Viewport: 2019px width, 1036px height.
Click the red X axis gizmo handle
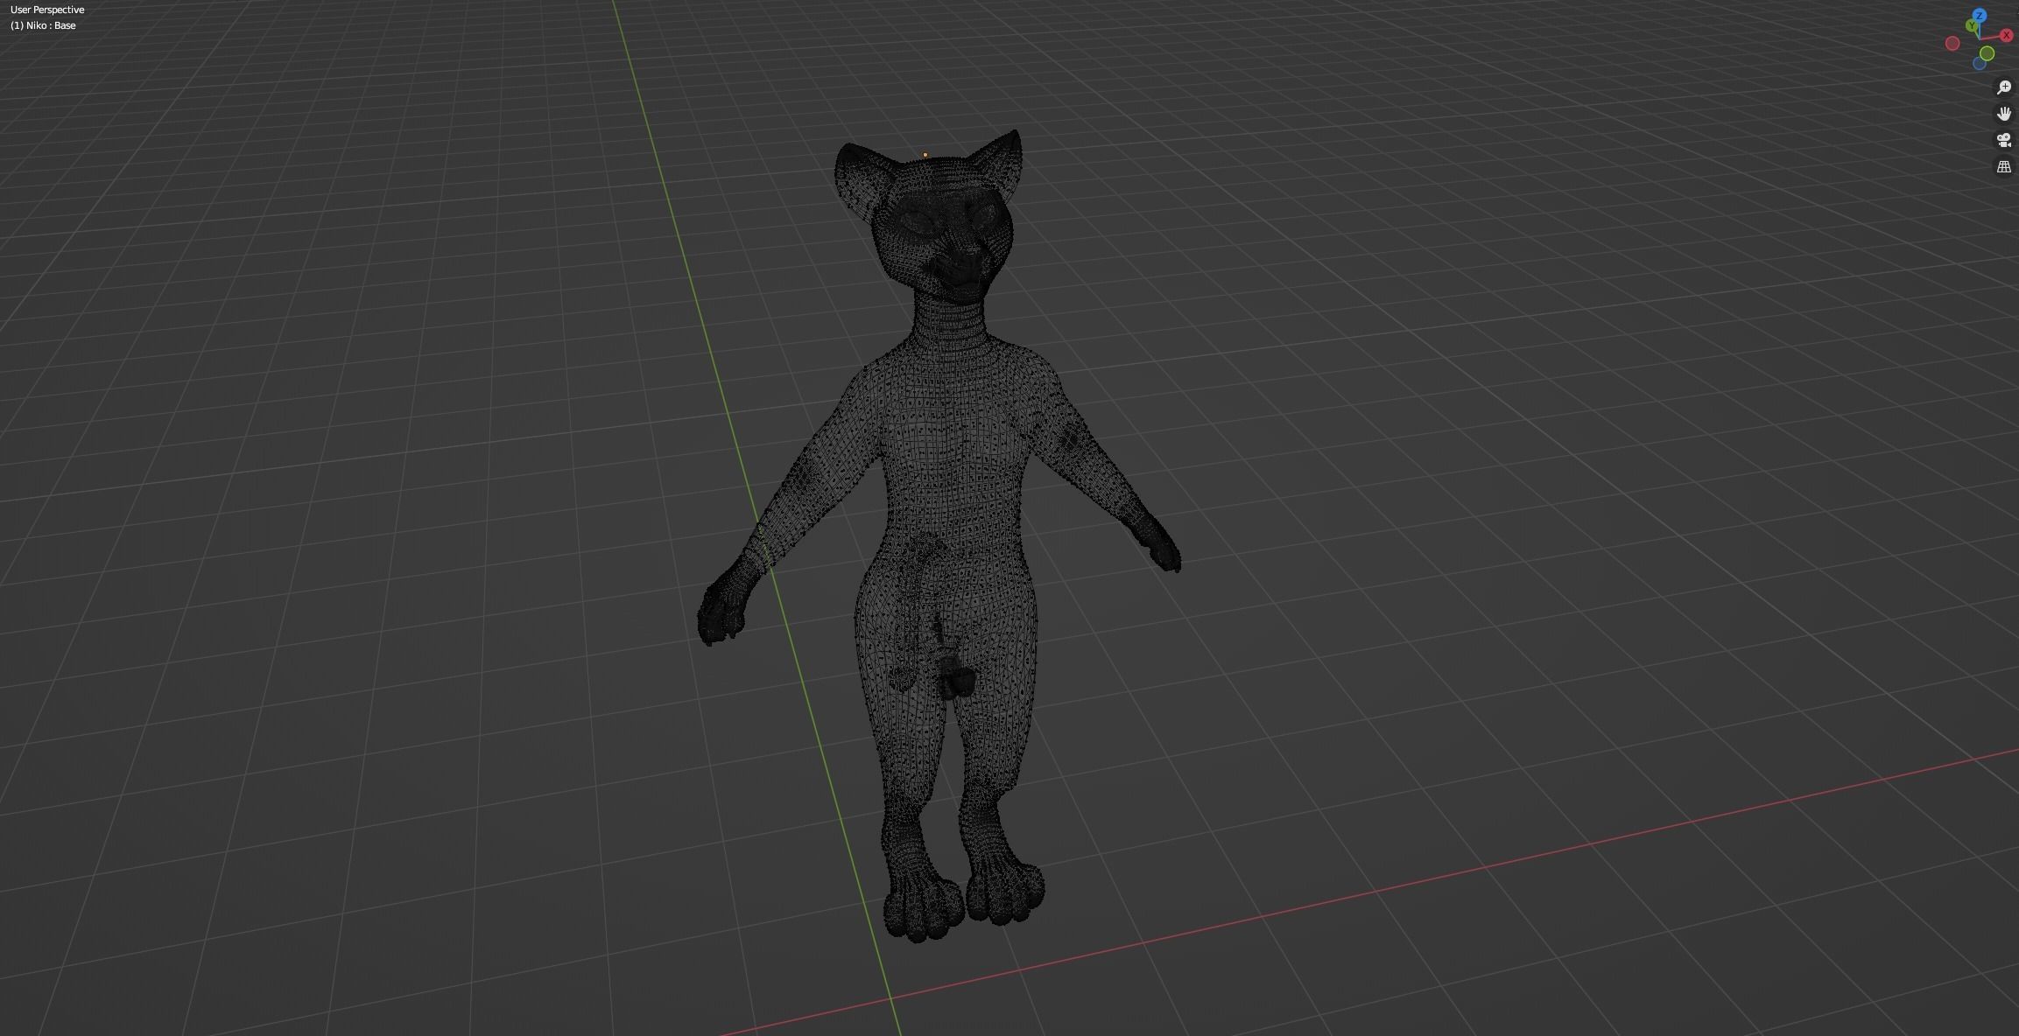coord(2006,36)
